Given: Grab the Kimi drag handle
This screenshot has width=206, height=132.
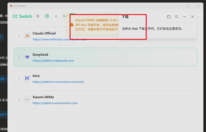Looking at the screenshot, I should 19,78.
